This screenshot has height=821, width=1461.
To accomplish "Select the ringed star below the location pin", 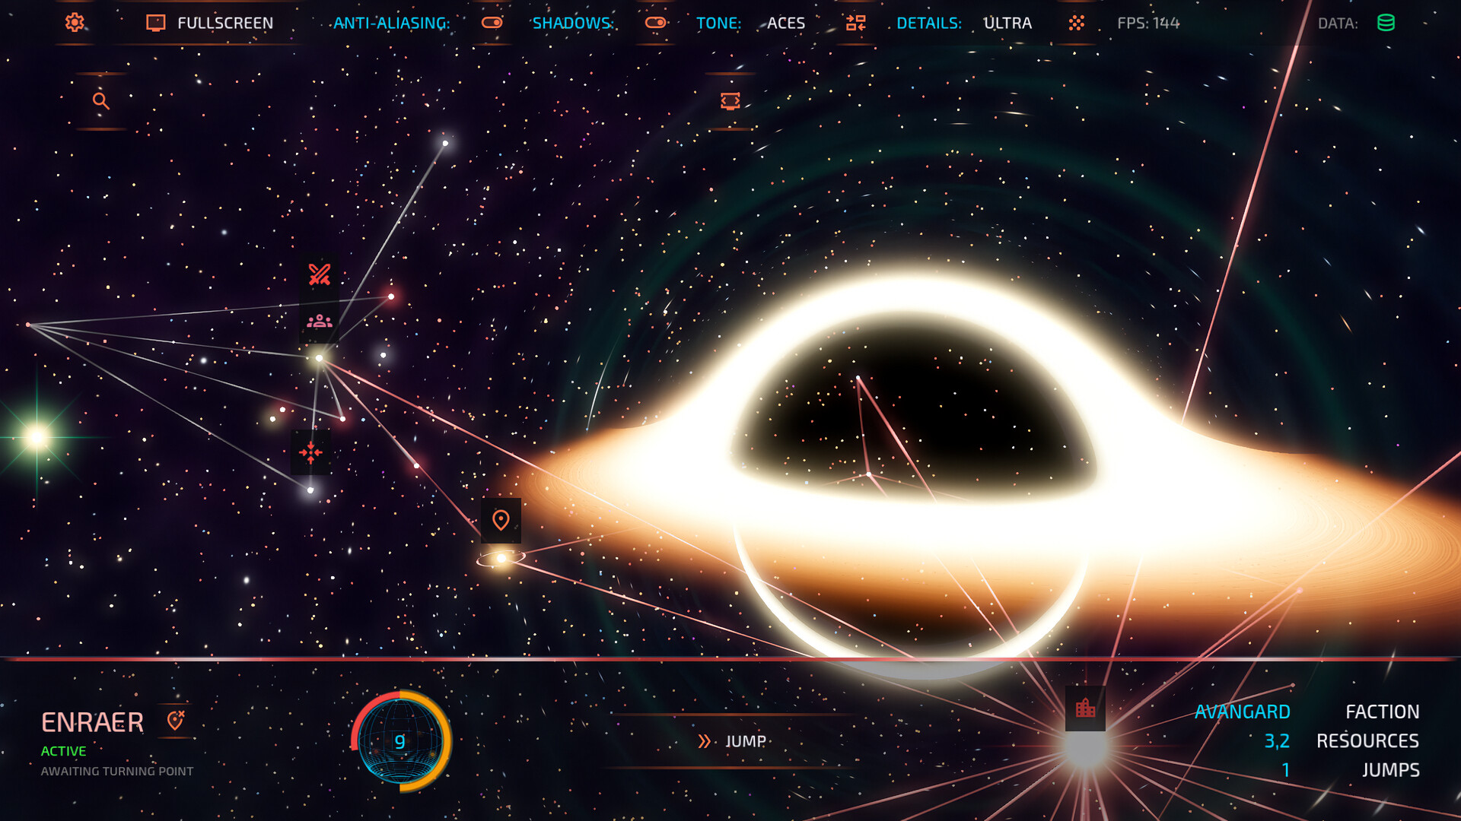I will tap(501, 559).
